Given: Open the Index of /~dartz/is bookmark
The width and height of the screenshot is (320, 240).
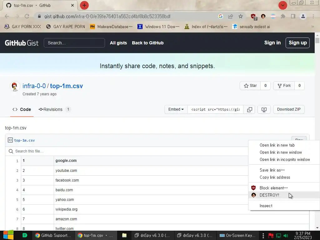Looking at the screenshot, I should [206, 27].
